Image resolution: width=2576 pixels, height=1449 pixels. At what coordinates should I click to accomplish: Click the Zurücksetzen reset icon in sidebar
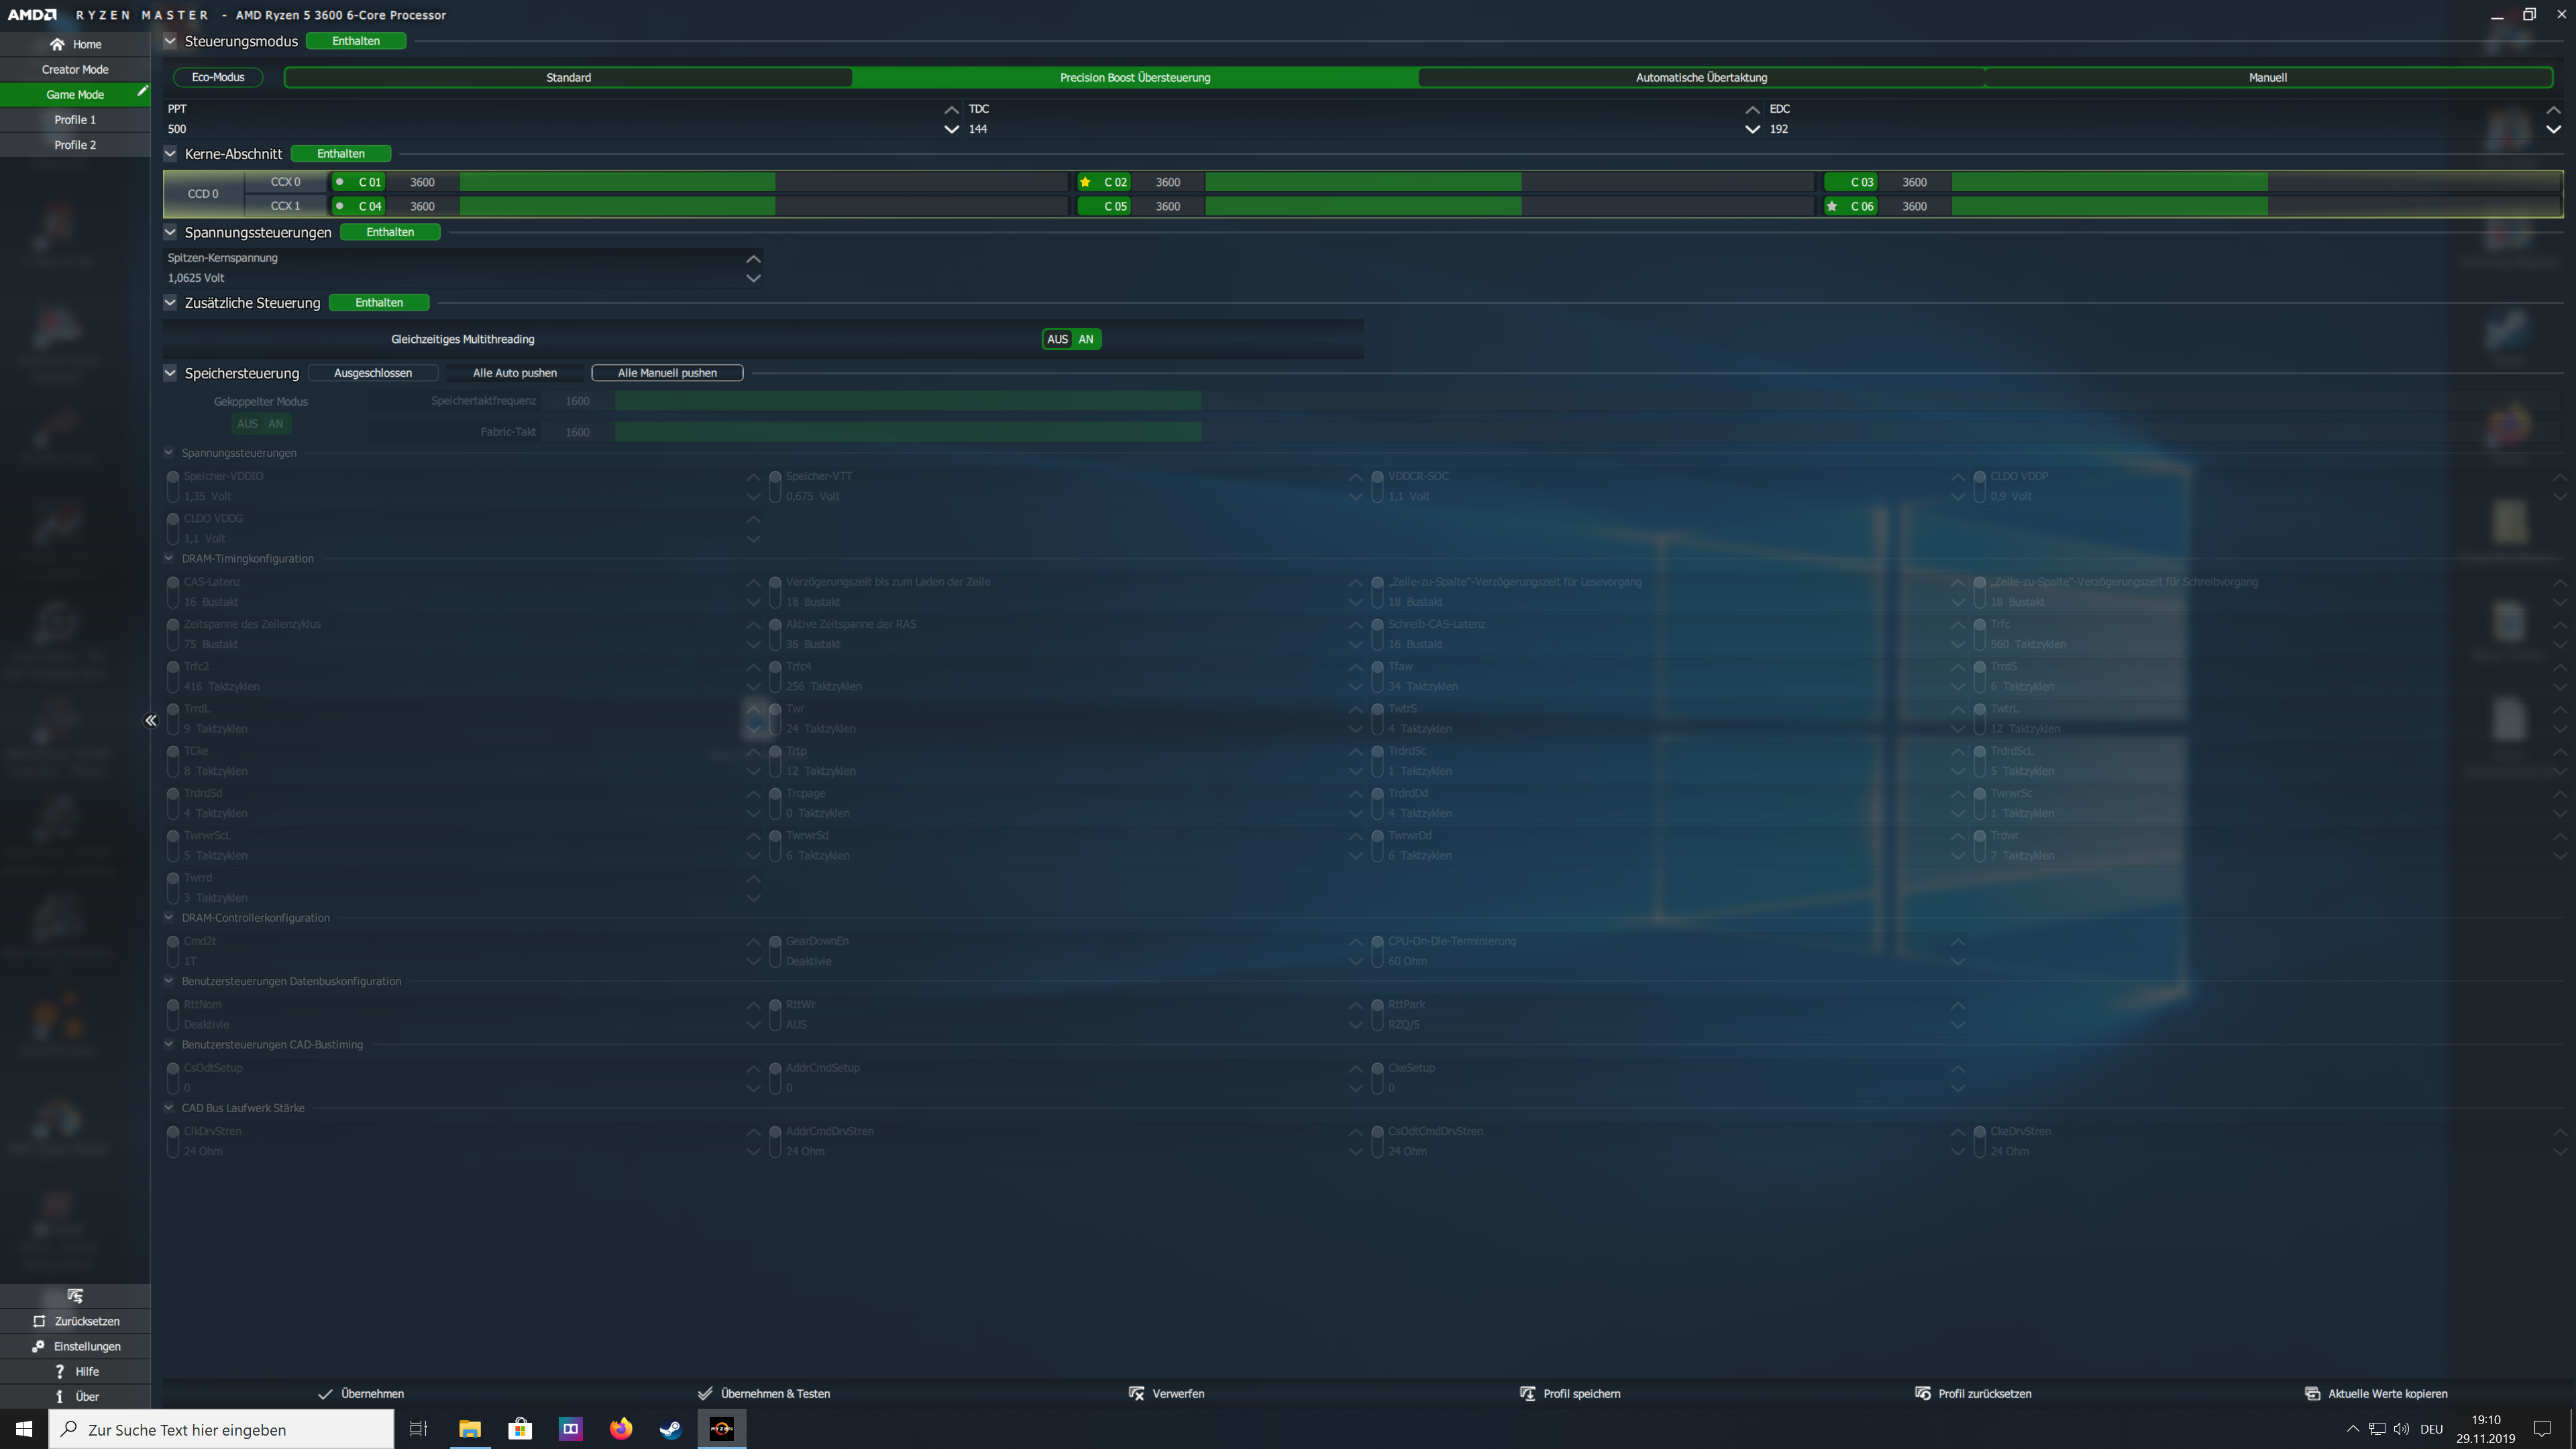tap(39, 1321)
